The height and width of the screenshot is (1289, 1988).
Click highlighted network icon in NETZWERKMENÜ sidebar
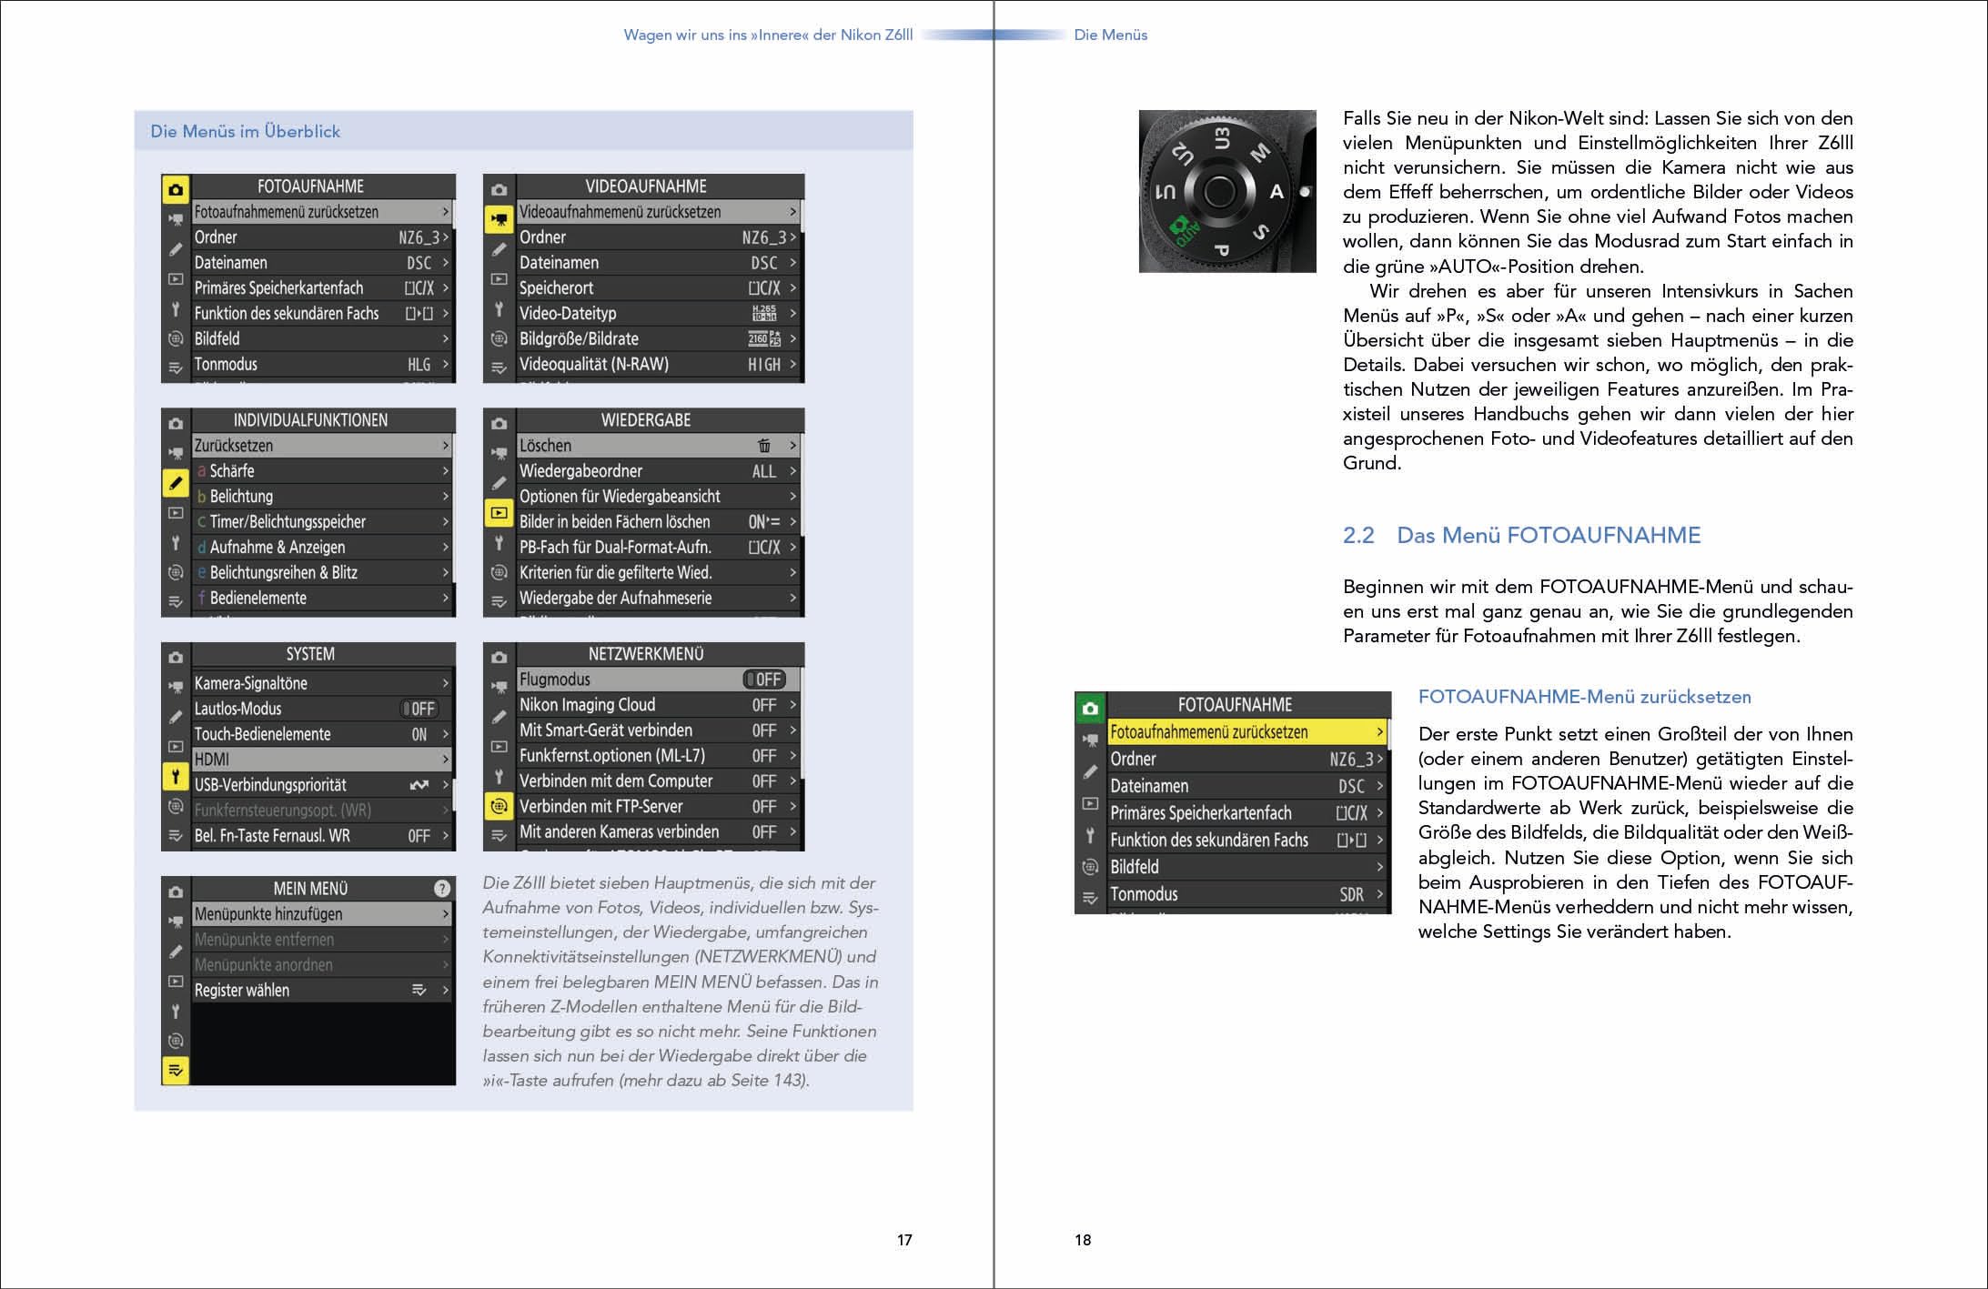tap(499, 805)
